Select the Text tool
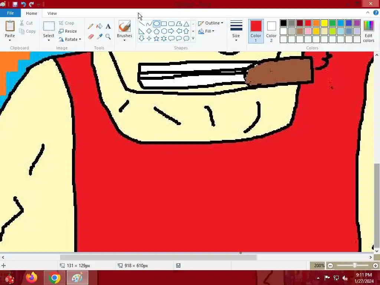The height and width of the screenshot is (285, 380). tap(108, 26)
